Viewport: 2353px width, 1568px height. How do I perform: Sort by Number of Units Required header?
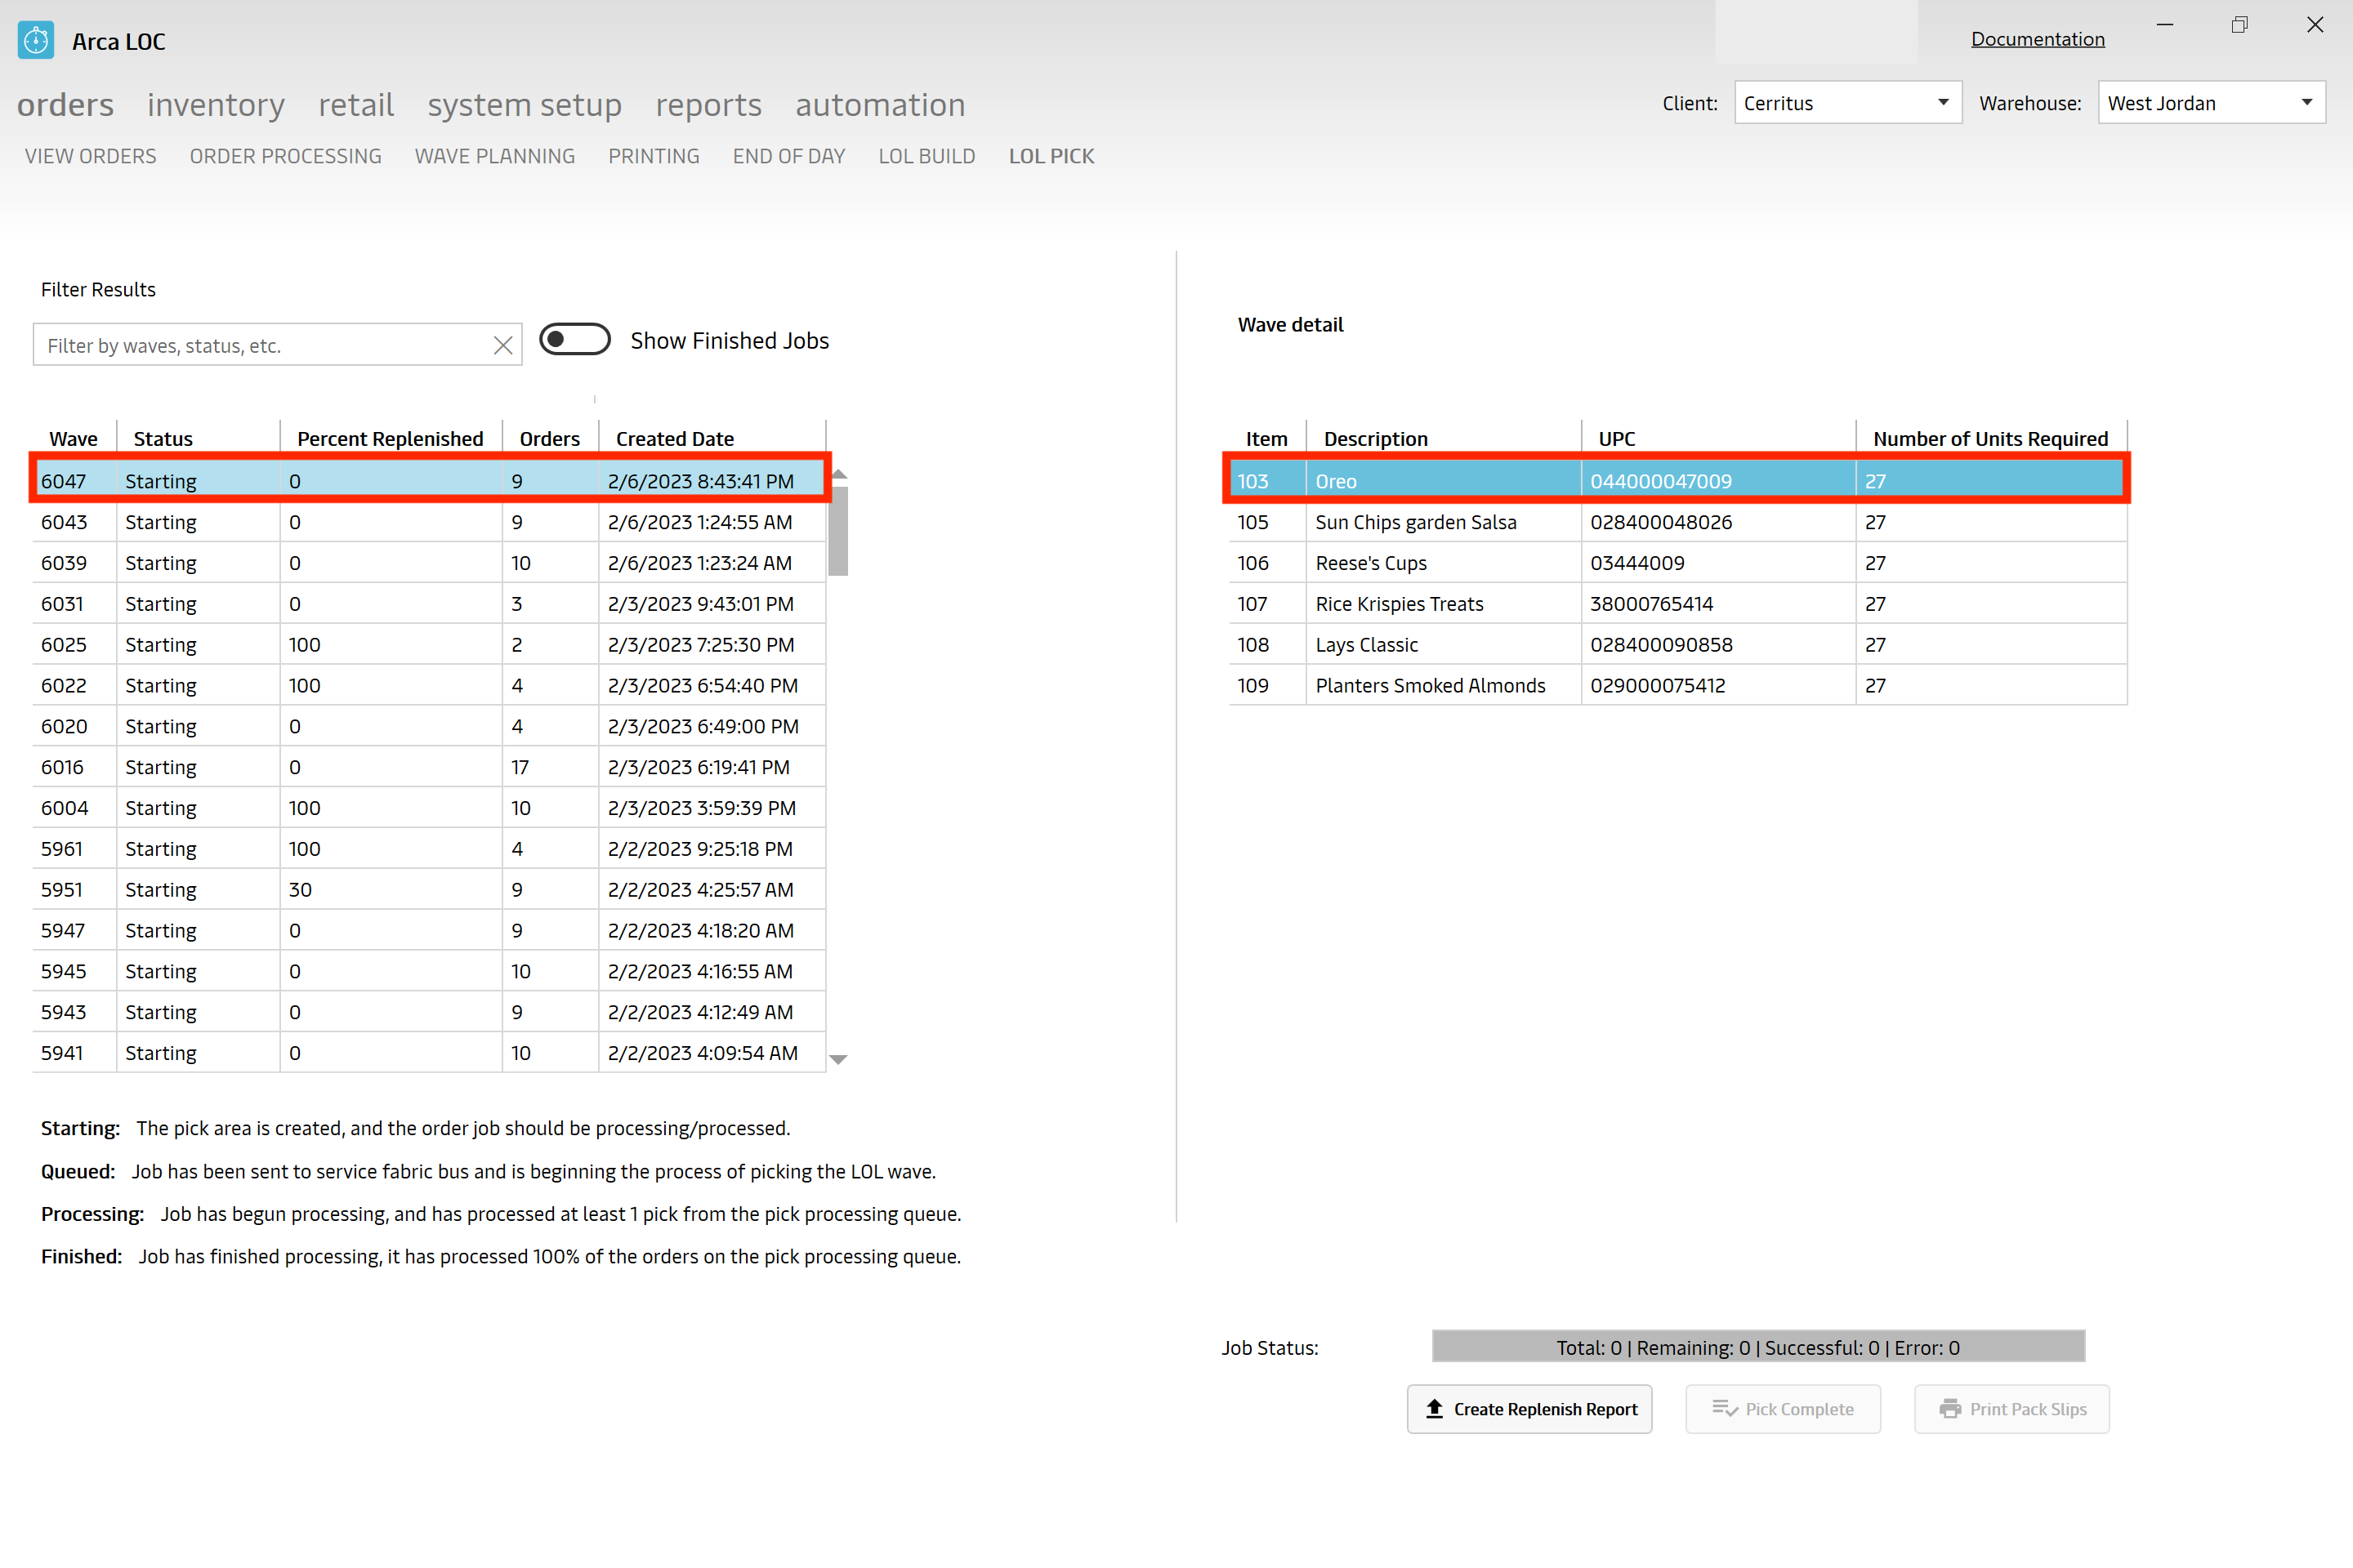(1991, 439)
